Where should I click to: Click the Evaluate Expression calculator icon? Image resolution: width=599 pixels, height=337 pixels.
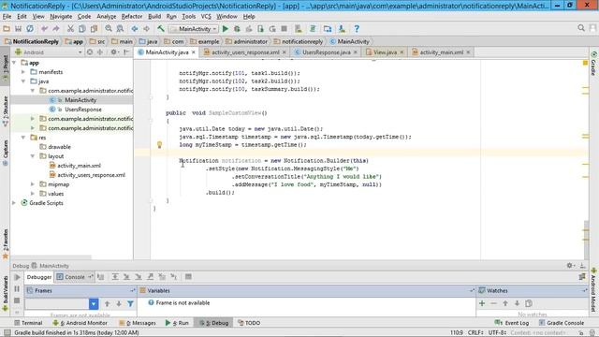tap(188, 277)
